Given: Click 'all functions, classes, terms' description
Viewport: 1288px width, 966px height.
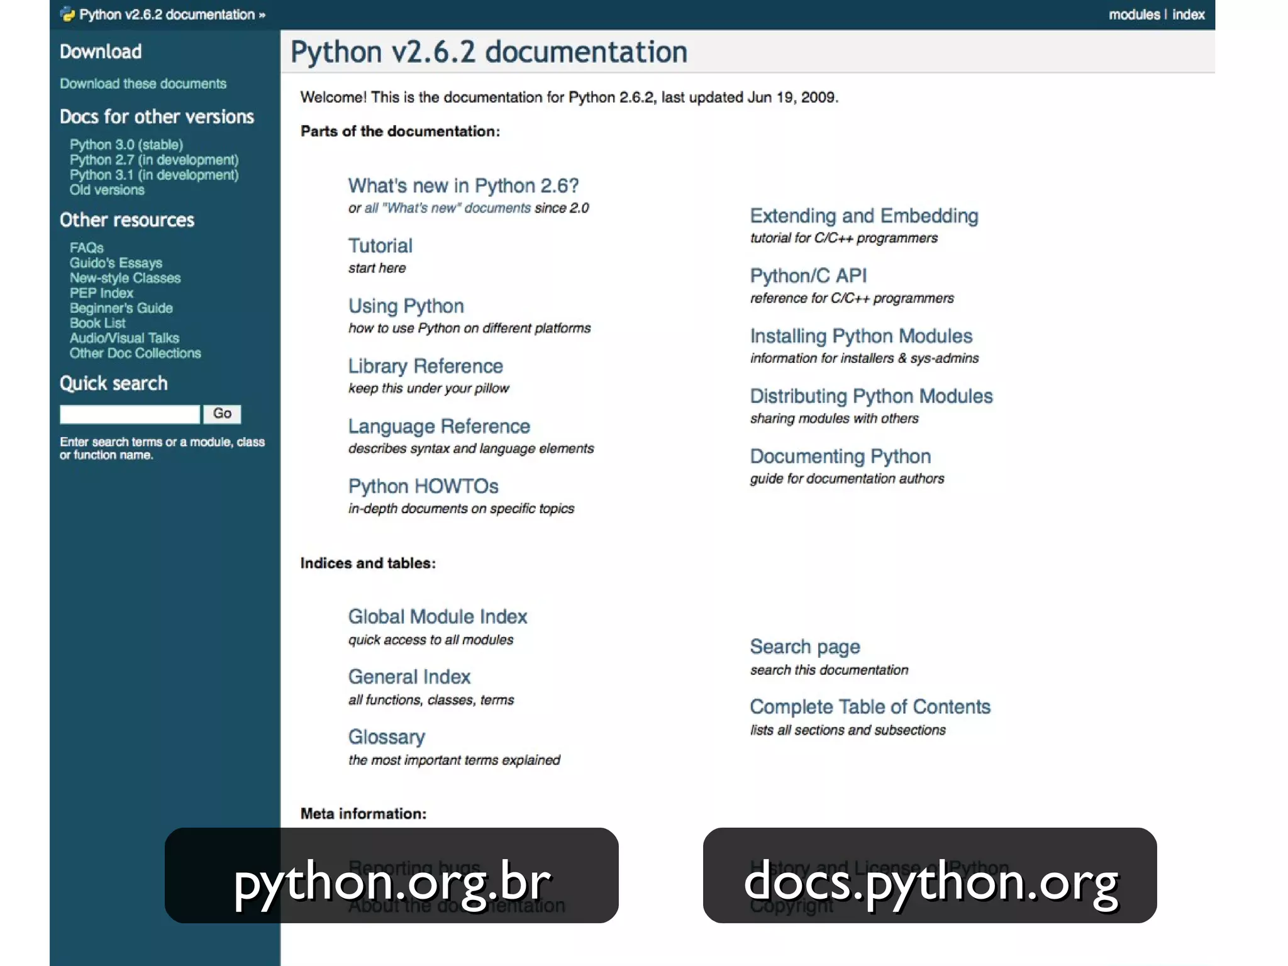Looking at the screenshot, I should [x=431, y=700].
